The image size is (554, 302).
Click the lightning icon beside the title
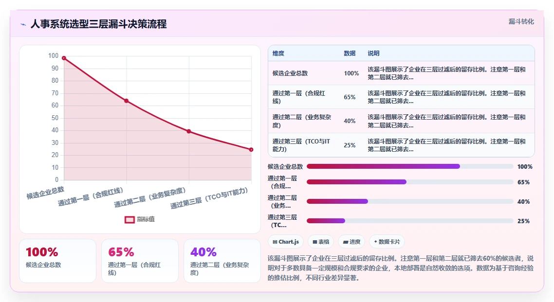point(23,24)
